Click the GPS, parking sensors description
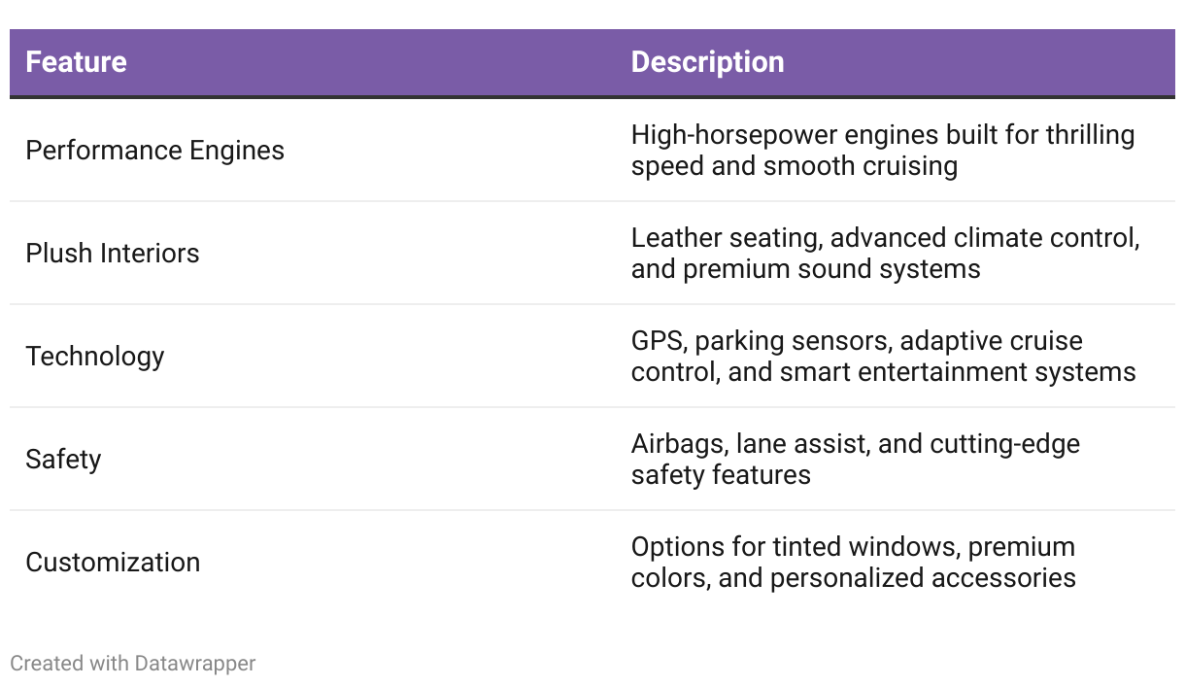The height and width of the screenshot is (686, 1185). (857, 341)
